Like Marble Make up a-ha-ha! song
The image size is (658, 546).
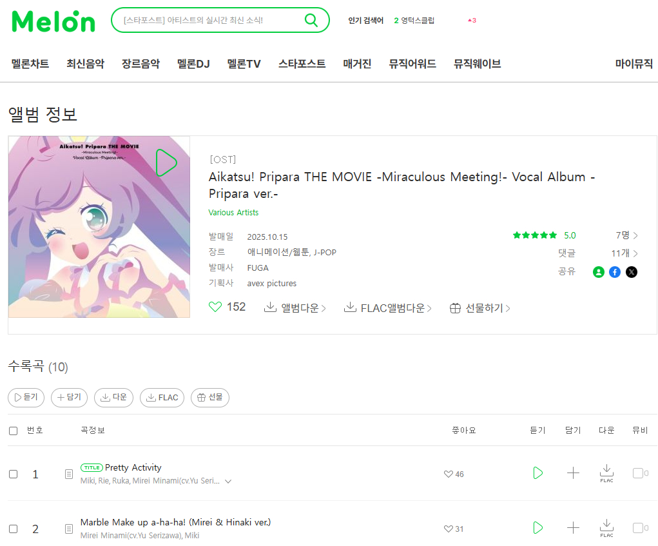point(448,529)
